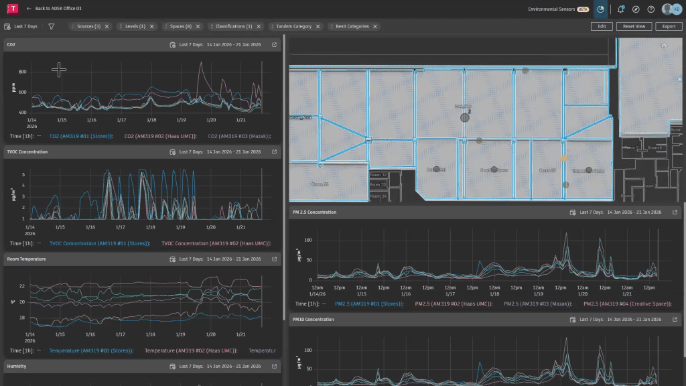The image size is (686, 386).
Task: Click the compass icon in the header
Action: 636,9
